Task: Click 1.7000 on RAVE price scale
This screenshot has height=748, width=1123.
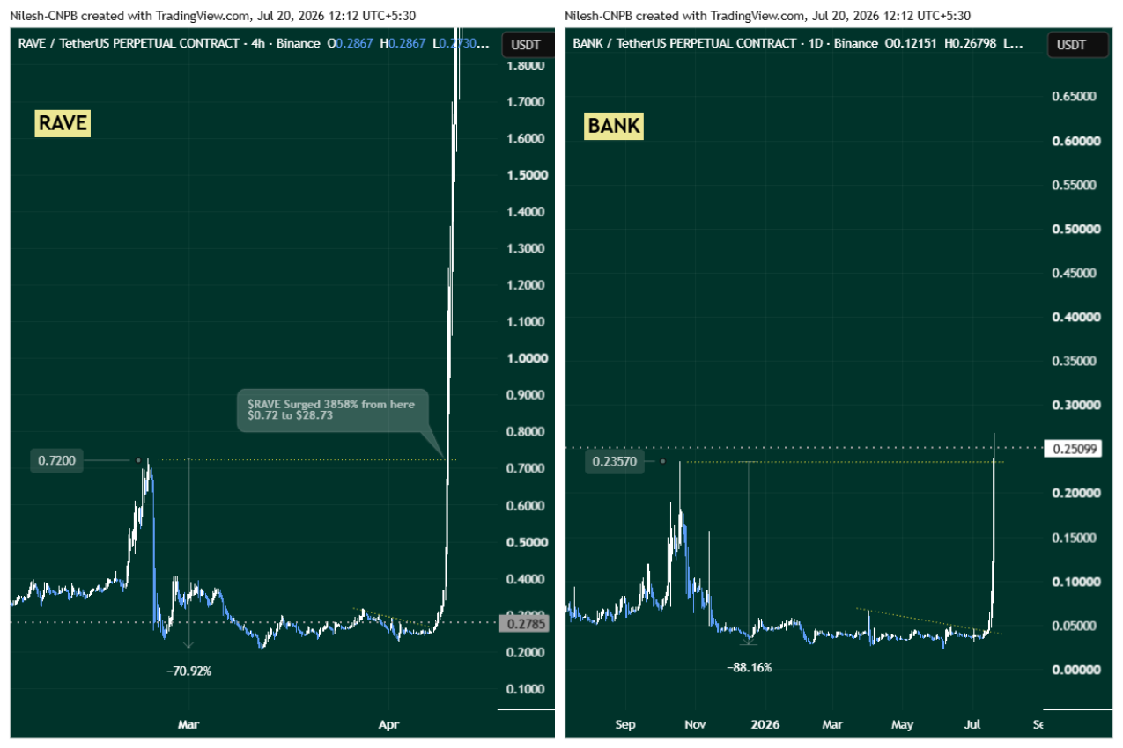Action: tap(524, 102)
